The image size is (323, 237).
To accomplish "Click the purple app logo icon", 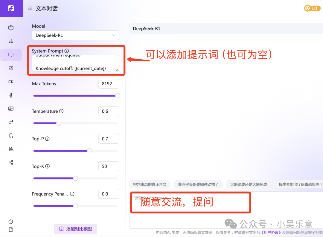I will click(x=11, y=8).
